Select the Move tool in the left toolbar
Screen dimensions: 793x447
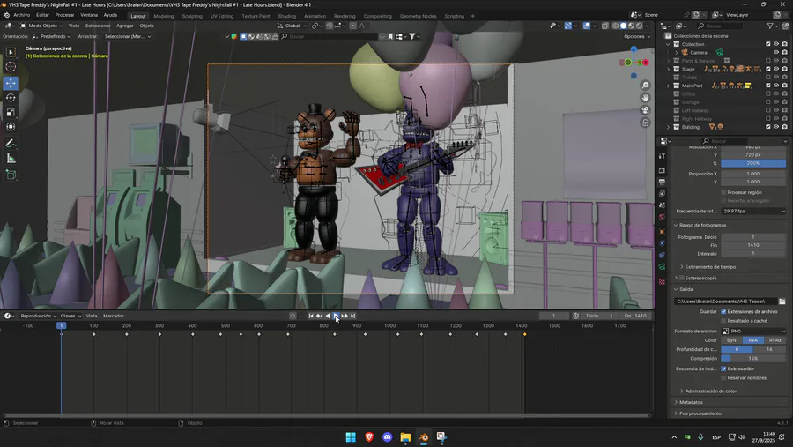click(x=11, y=83)
